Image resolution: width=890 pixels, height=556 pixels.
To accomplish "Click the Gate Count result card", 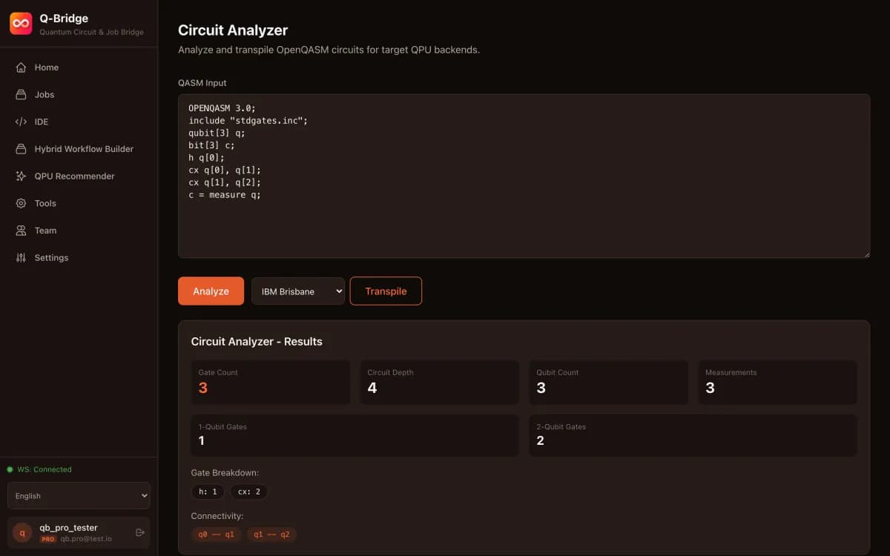I will pos(271,383).
